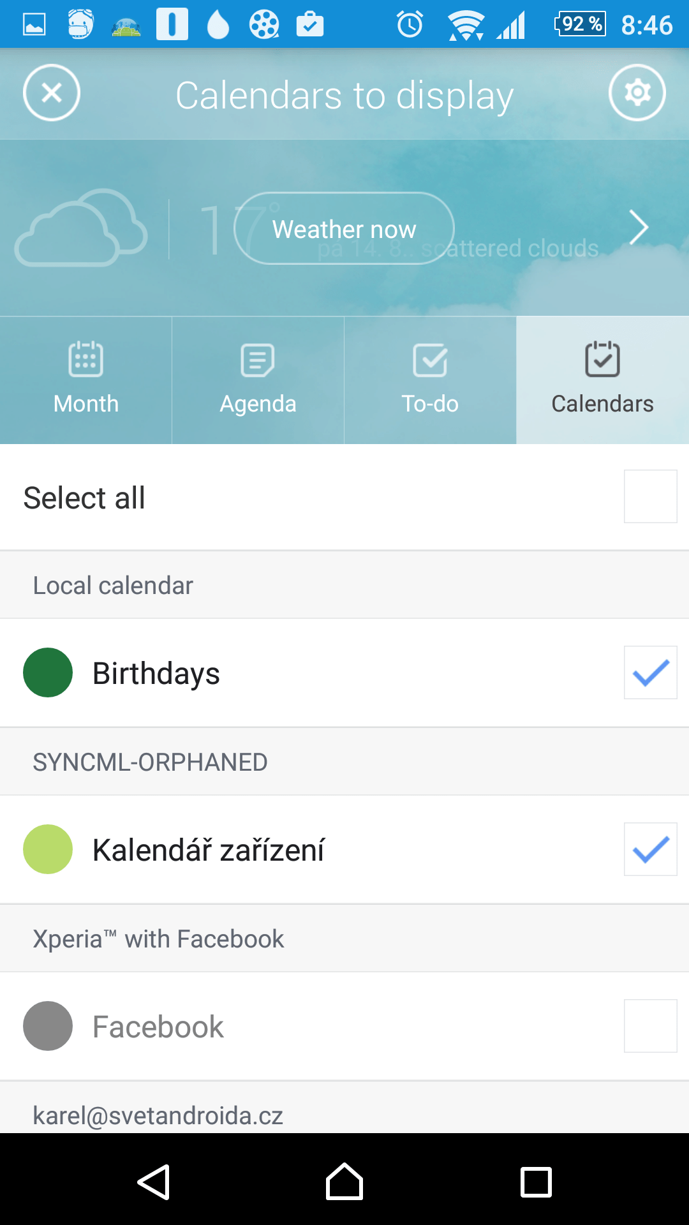Tap the cloud weather icon
The width and height of the screenshot is (689, 1225).
[81, 228]
